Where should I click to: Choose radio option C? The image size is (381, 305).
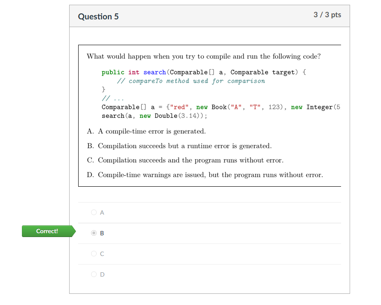click(x=94, y=253)
